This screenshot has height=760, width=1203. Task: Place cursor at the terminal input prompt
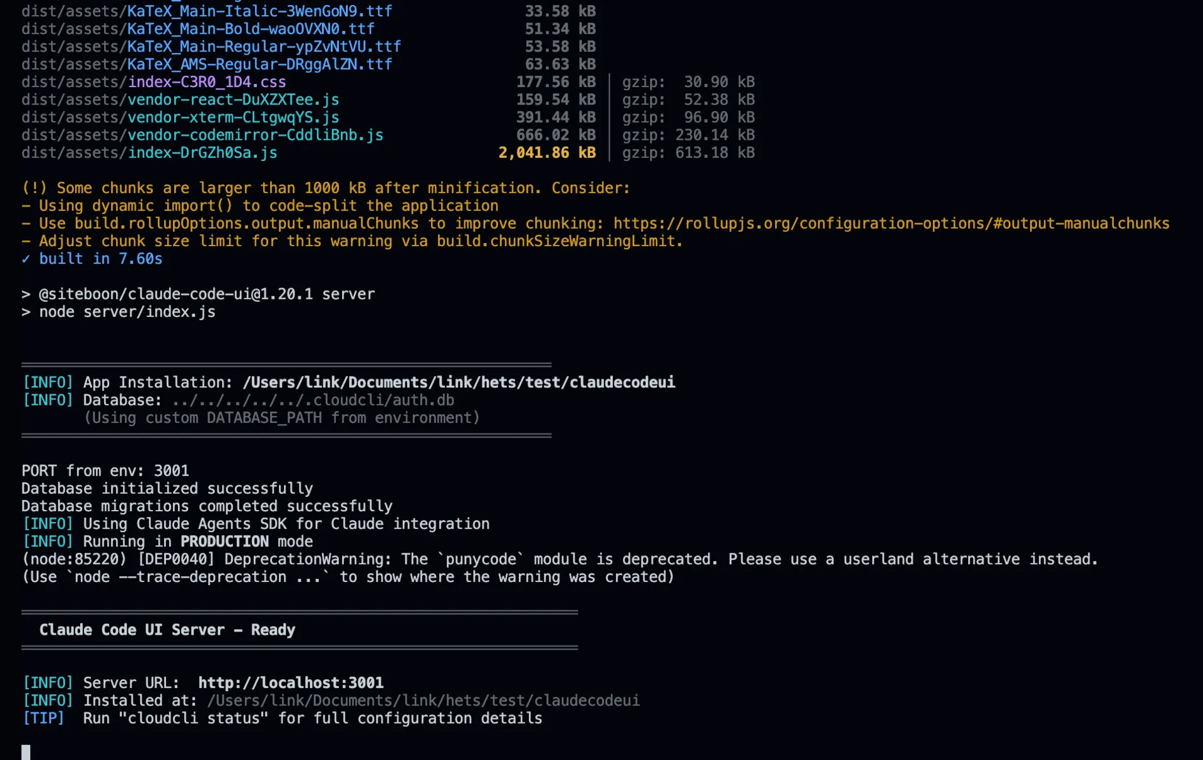coord(26,750)
